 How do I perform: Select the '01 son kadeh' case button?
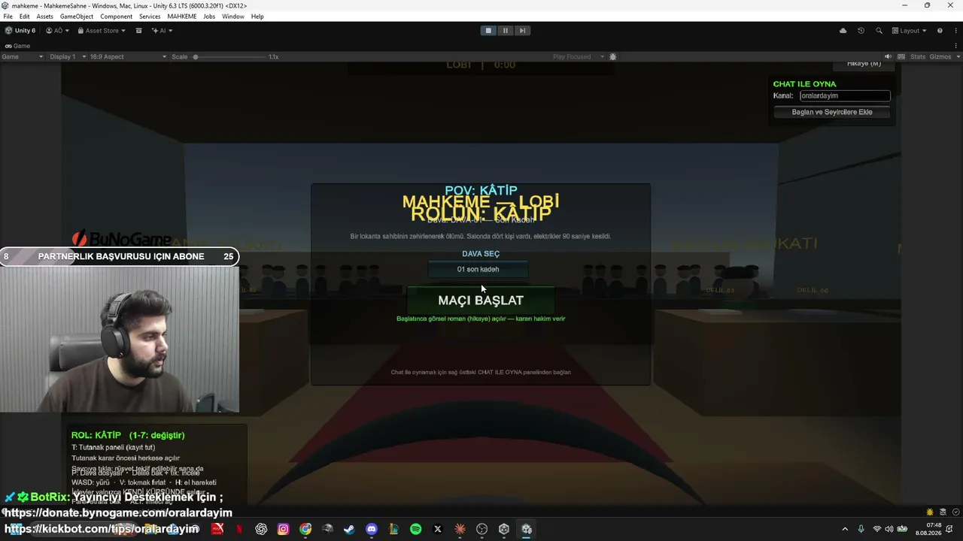(478, 269)
